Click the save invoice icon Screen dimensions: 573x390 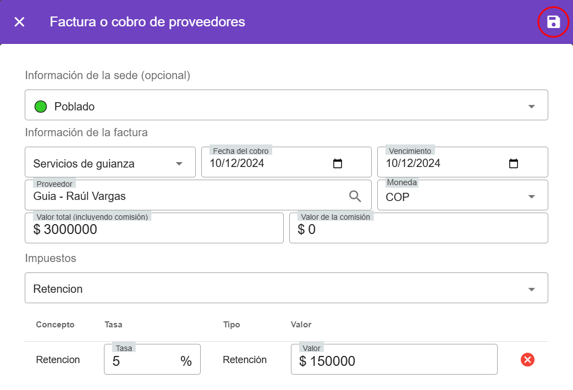click(x=553, y=22)
